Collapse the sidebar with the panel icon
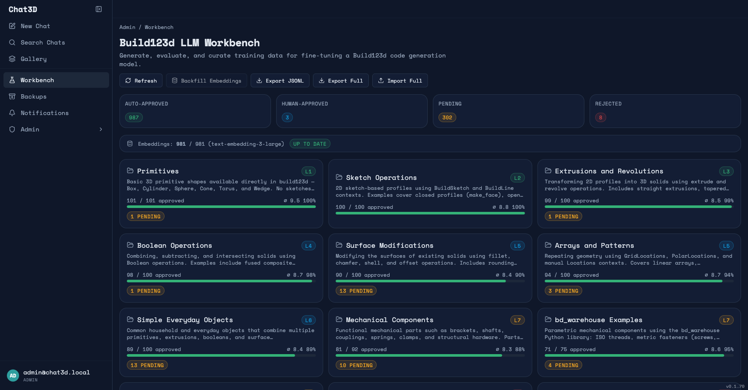 (99, 9)
